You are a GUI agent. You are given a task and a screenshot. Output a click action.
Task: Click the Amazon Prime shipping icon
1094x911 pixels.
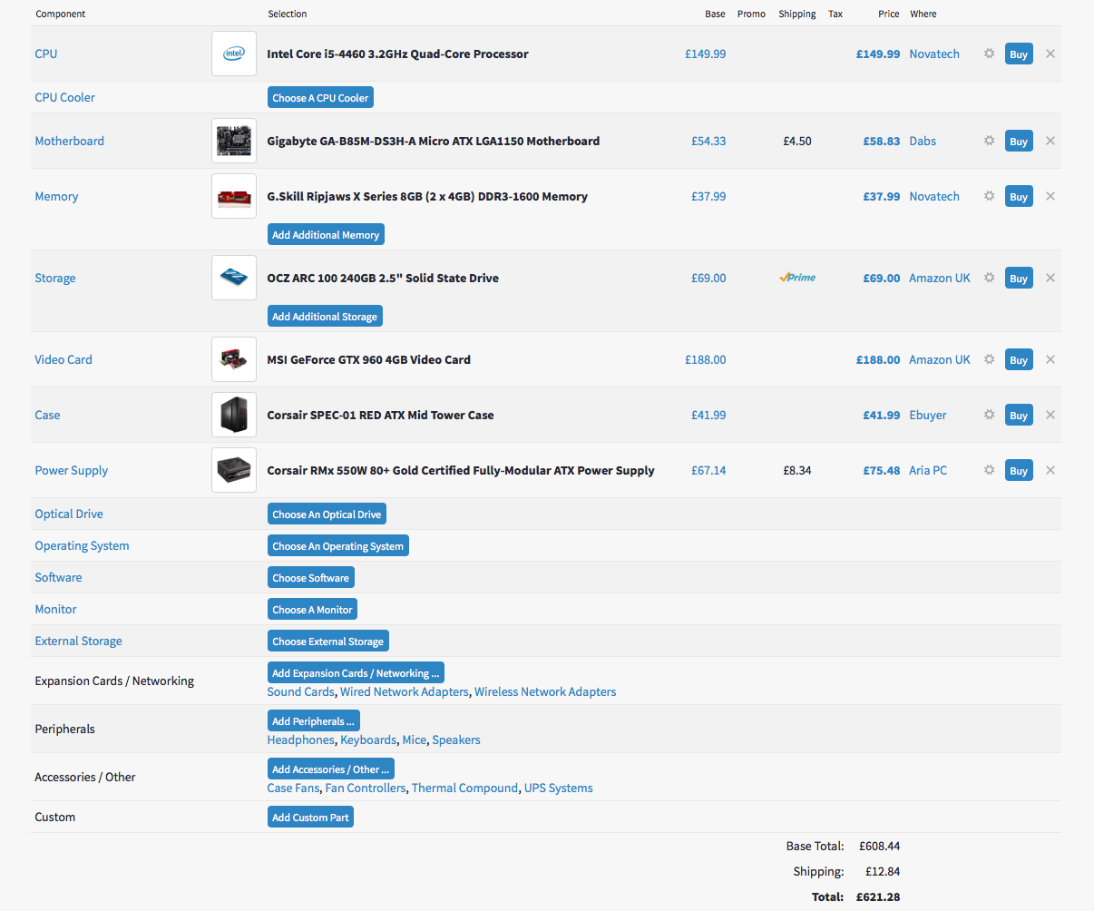797,278
